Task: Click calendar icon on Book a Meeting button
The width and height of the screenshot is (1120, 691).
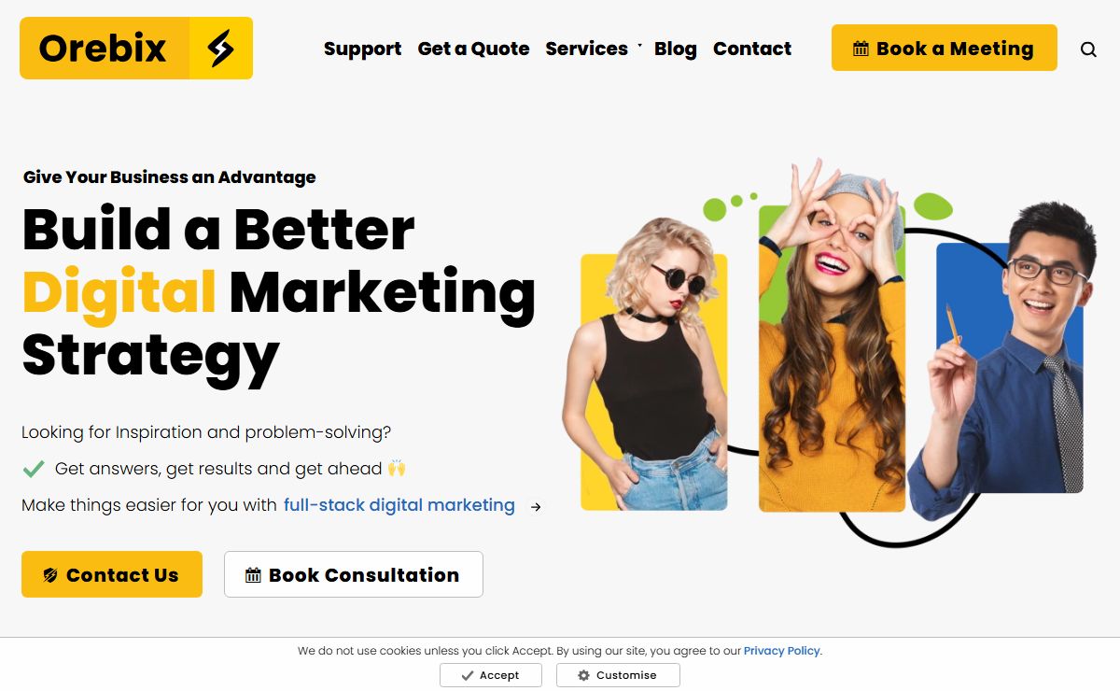Action: (861, 49)
